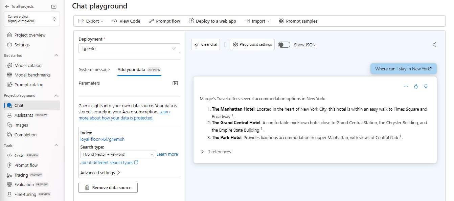The image size is (454, 201).
Task: Open the Export menu
Action: [x=91, y=21]
